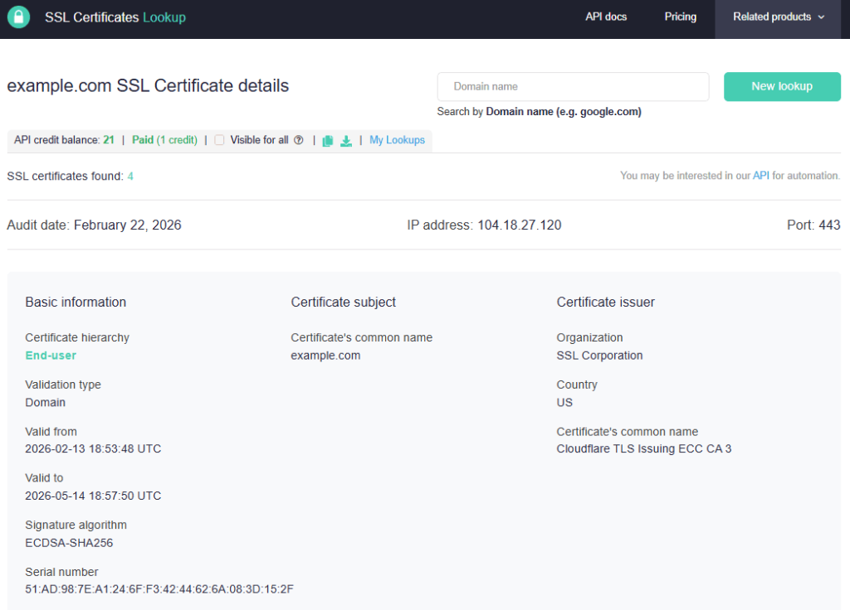The image size is (850, 610).
Task: Click the padlock logo icon
Action: pos(17,17)
